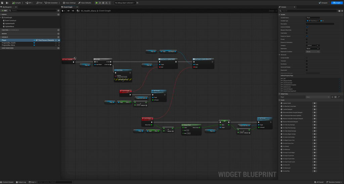Add a new macro with Macros plus icon
This screenshot has height=184, width=344.
click(58, 34)
